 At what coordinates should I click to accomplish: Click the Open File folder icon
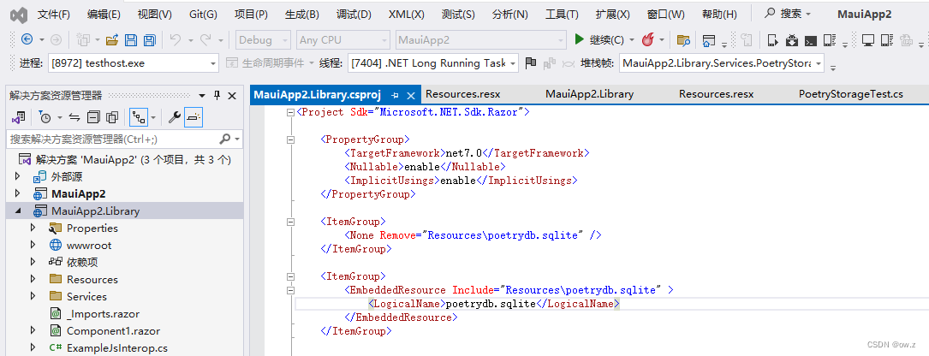112,39
